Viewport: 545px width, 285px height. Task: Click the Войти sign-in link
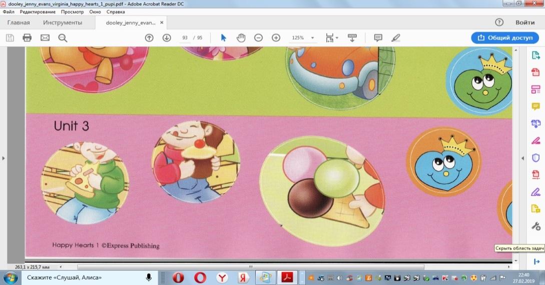pyautogui.click(x=525, y=22)
